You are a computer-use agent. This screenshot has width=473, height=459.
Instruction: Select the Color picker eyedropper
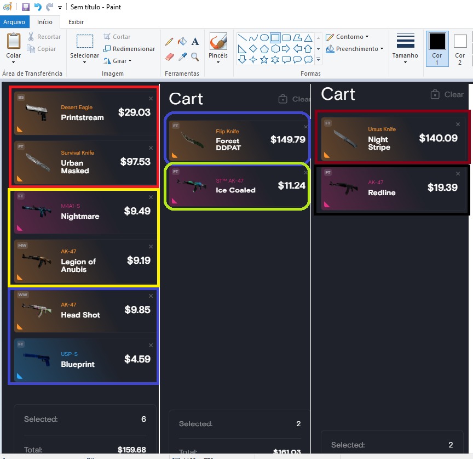(x=182, y=56)
